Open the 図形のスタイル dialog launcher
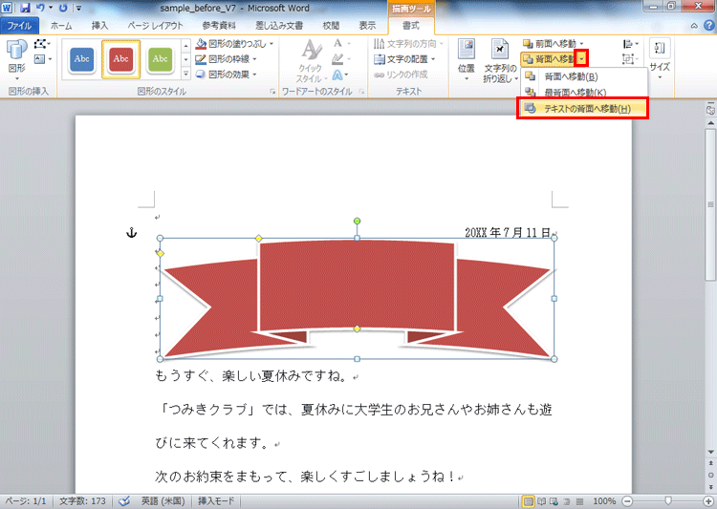The width and height of the screenshot is (717, 509). [x=272, y=92]
